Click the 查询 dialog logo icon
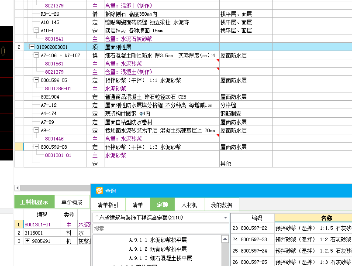Viewport: 352px width, 266px height. tap(100, 191)
